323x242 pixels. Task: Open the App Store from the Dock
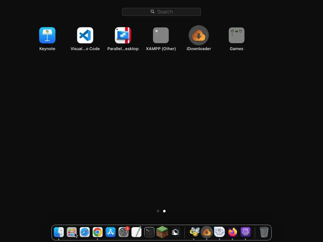pos(111,232)
